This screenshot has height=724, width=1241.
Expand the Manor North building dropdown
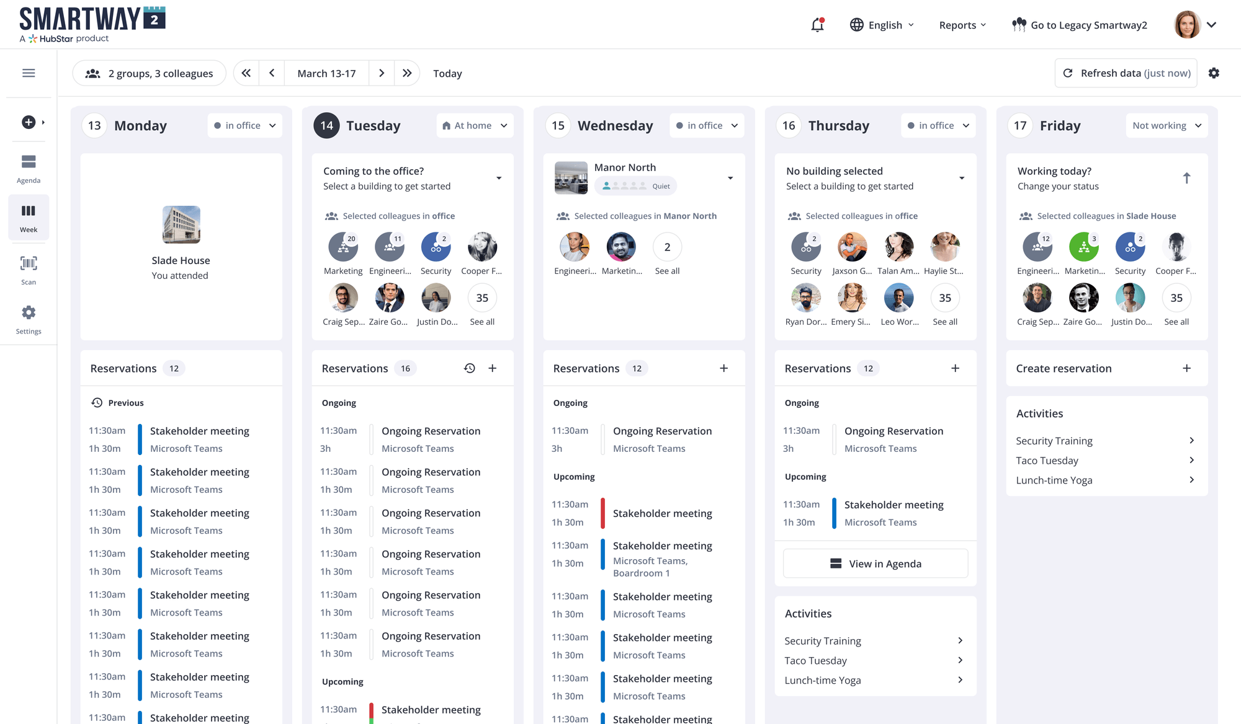730,179
